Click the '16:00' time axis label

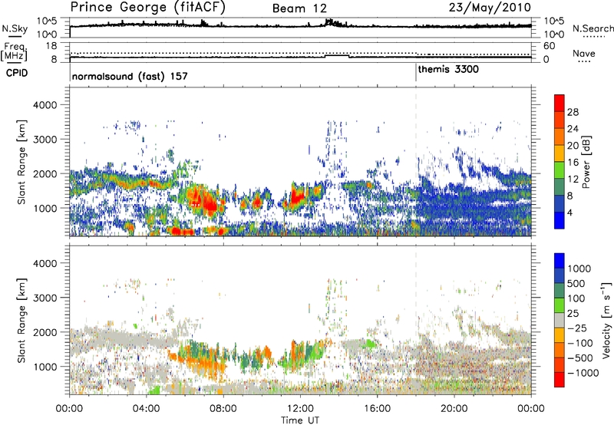pos(377,409)
